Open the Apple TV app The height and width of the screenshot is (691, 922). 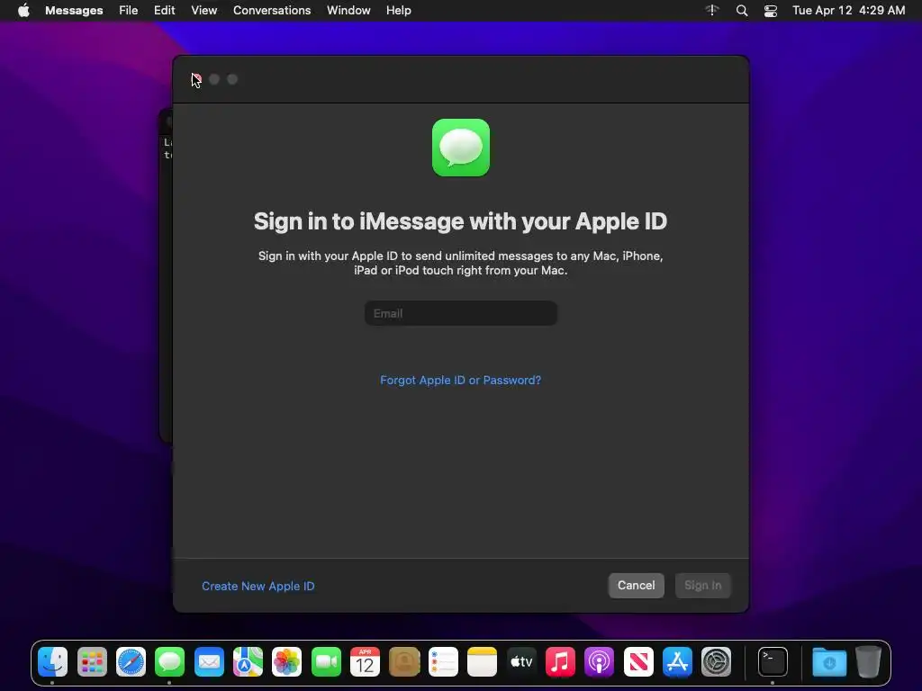point(521,662)
